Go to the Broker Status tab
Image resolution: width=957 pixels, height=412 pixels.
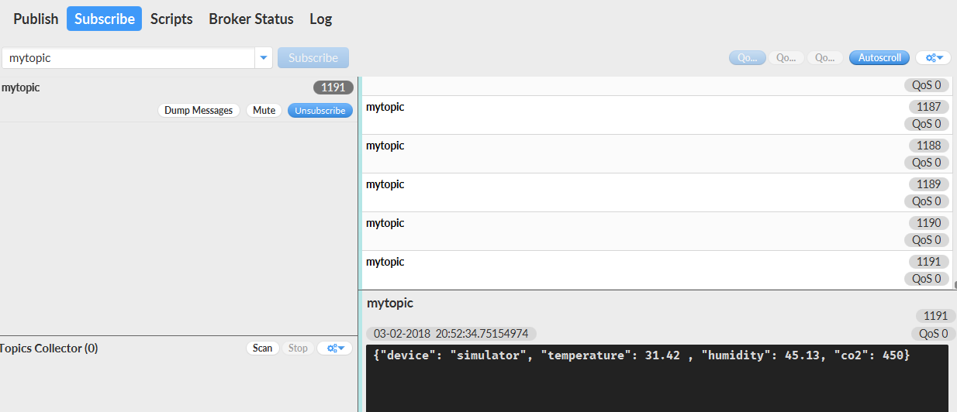(x=250, y=19)
